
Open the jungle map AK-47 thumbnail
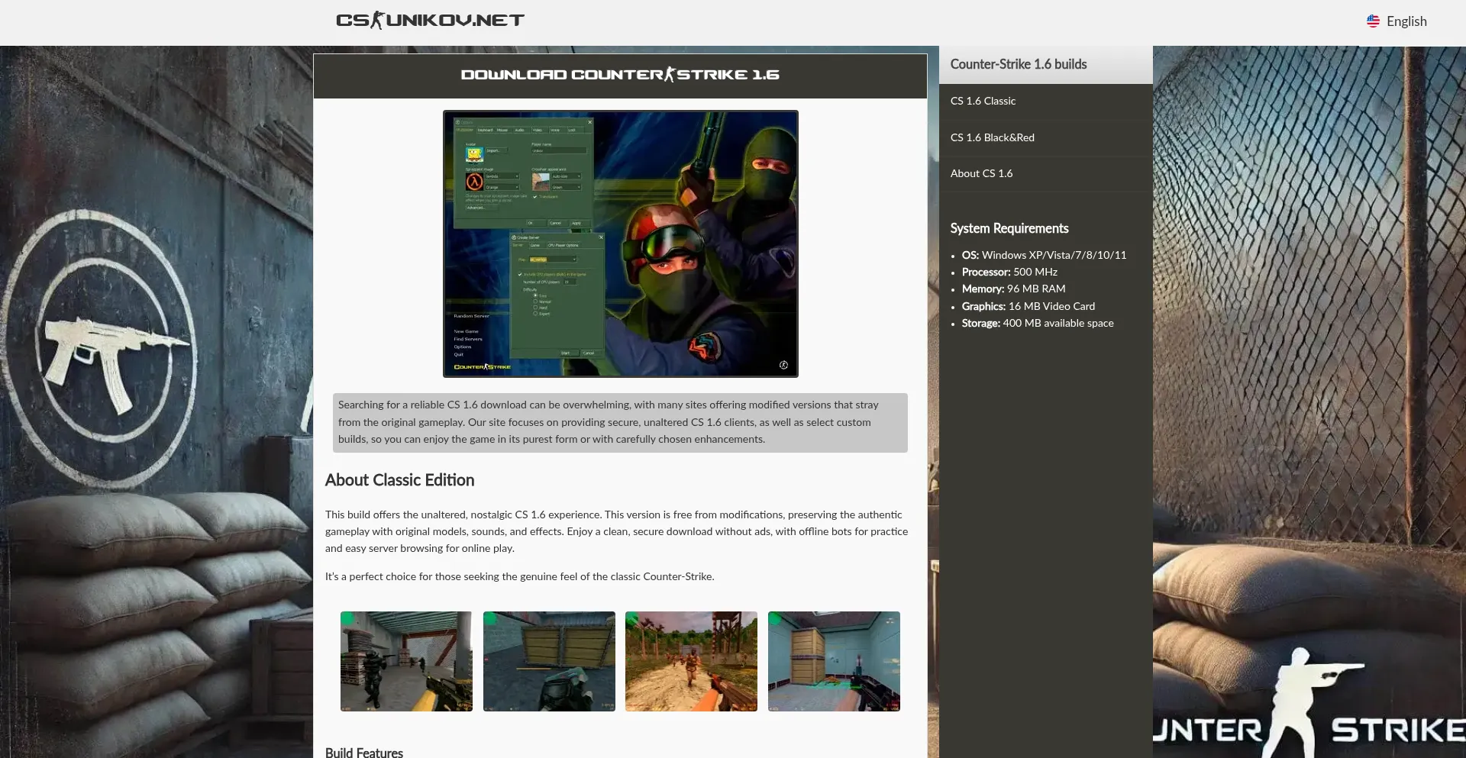(x=691, y=661)
